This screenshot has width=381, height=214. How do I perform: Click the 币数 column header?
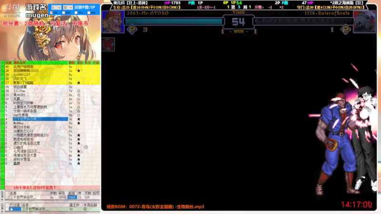click(88, 194)
